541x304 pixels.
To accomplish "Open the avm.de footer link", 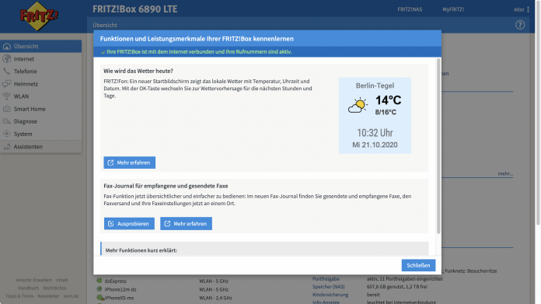I will (x=71, y=295).
